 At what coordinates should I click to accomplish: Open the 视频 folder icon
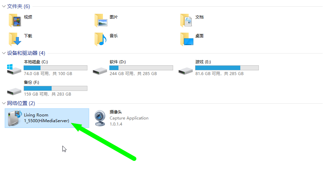coord(15,21)
